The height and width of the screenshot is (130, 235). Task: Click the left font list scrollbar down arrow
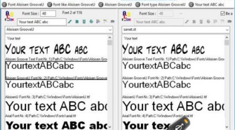[110, 127]
